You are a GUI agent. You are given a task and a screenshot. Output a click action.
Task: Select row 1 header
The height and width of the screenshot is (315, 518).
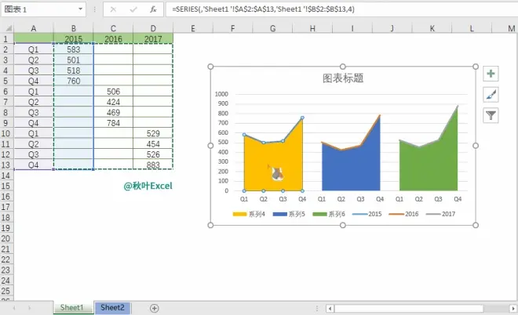[x=6, y=39]
